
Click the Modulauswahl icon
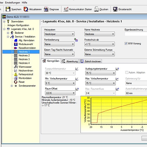(x=16, y=44)
